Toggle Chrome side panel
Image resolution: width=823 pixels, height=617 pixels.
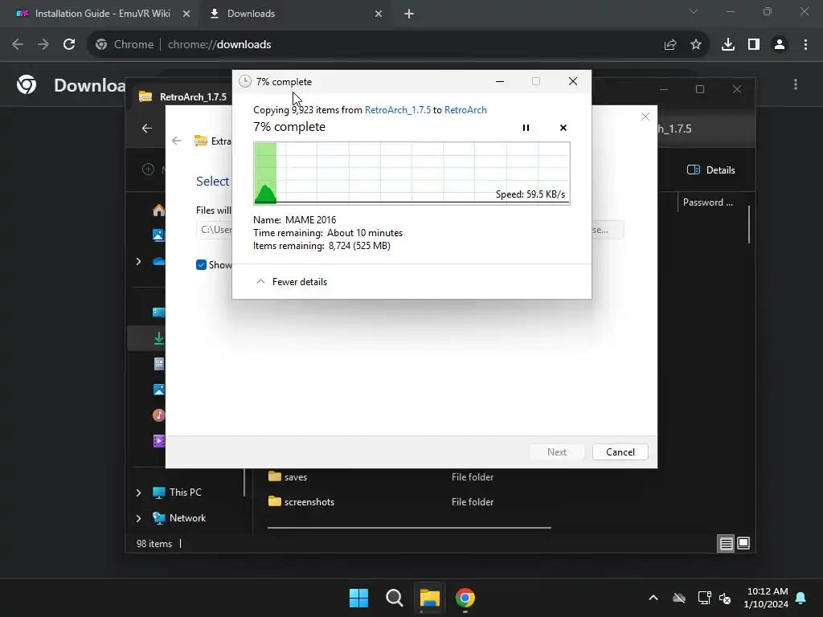tap(754, 45)
